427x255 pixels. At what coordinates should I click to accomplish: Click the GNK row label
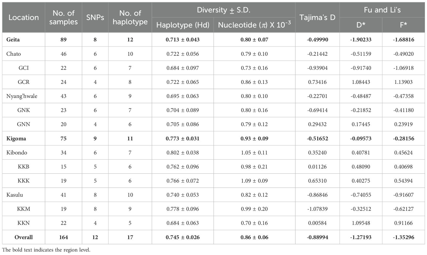tap(24, 110)
